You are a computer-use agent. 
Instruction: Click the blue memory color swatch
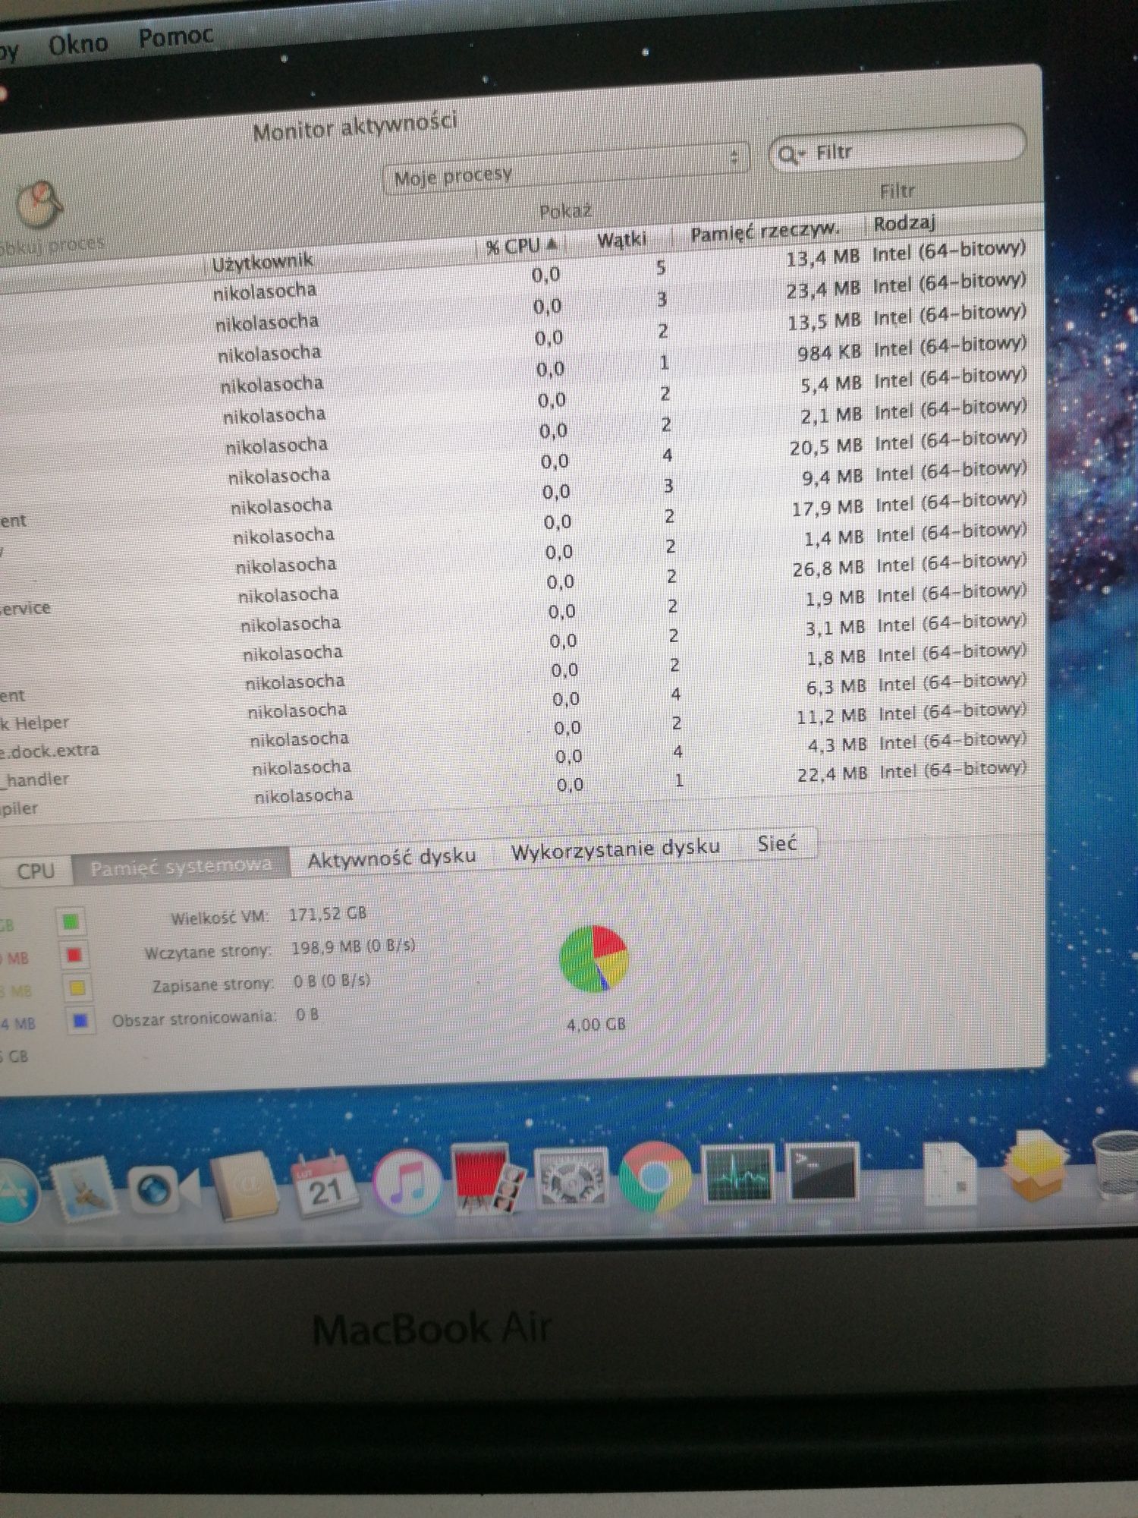click(80, 1022)
